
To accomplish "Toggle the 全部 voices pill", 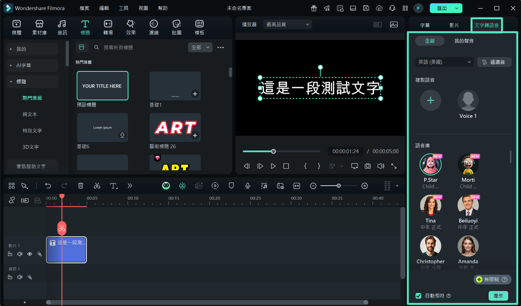I will (x=430, y=41).
